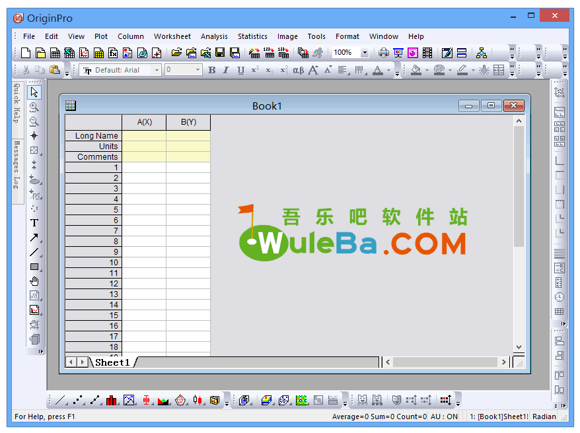Click the Paste clipboard icon
The image size is (580, 433).
[55, 70]
